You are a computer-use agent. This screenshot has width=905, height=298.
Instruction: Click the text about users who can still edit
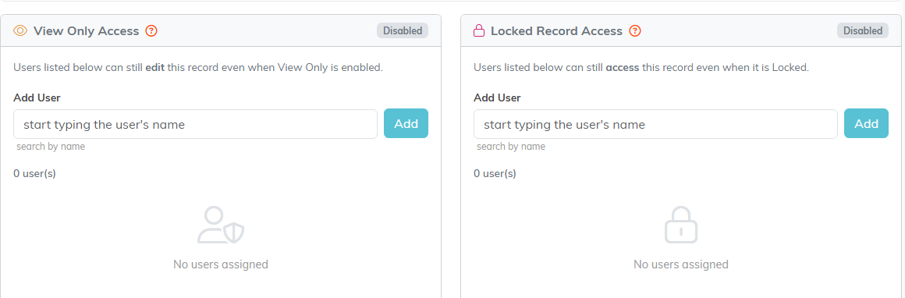click(x=198, y=68)
